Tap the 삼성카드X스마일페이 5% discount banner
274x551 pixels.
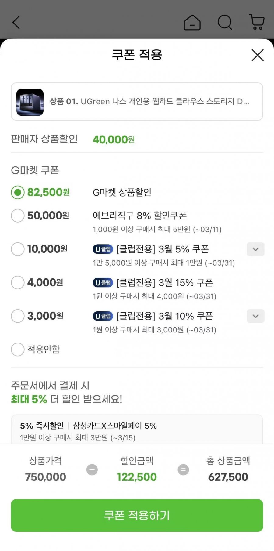(x=137, y=431)
